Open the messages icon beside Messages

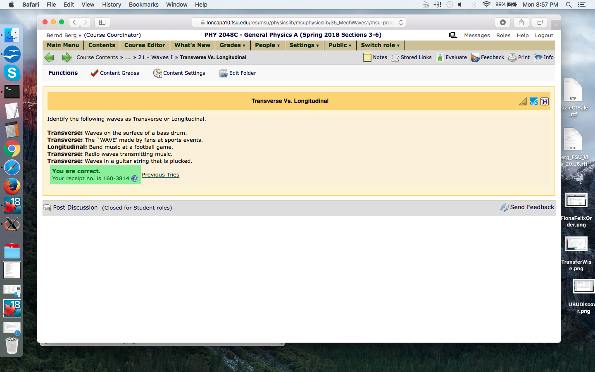pos(453,35)
